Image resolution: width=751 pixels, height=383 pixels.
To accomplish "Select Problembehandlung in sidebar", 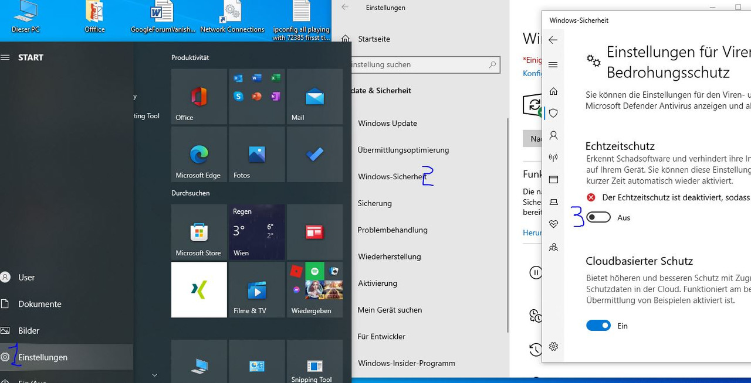I will pos(393,230).
